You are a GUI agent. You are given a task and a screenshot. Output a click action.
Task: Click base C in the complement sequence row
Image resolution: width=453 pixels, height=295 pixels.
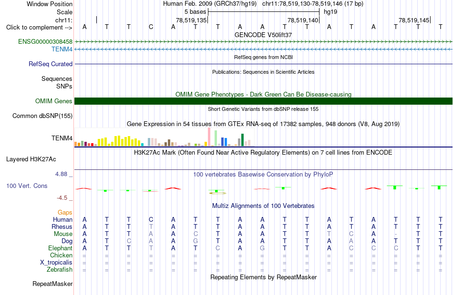151,27
